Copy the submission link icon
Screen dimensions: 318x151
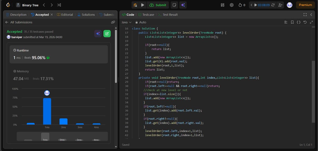[x=113, y=22]
